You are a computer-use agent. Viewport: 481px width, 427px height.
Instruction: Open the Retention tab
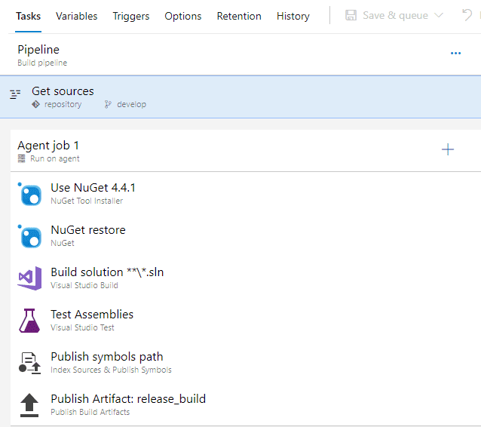point(239,16)
